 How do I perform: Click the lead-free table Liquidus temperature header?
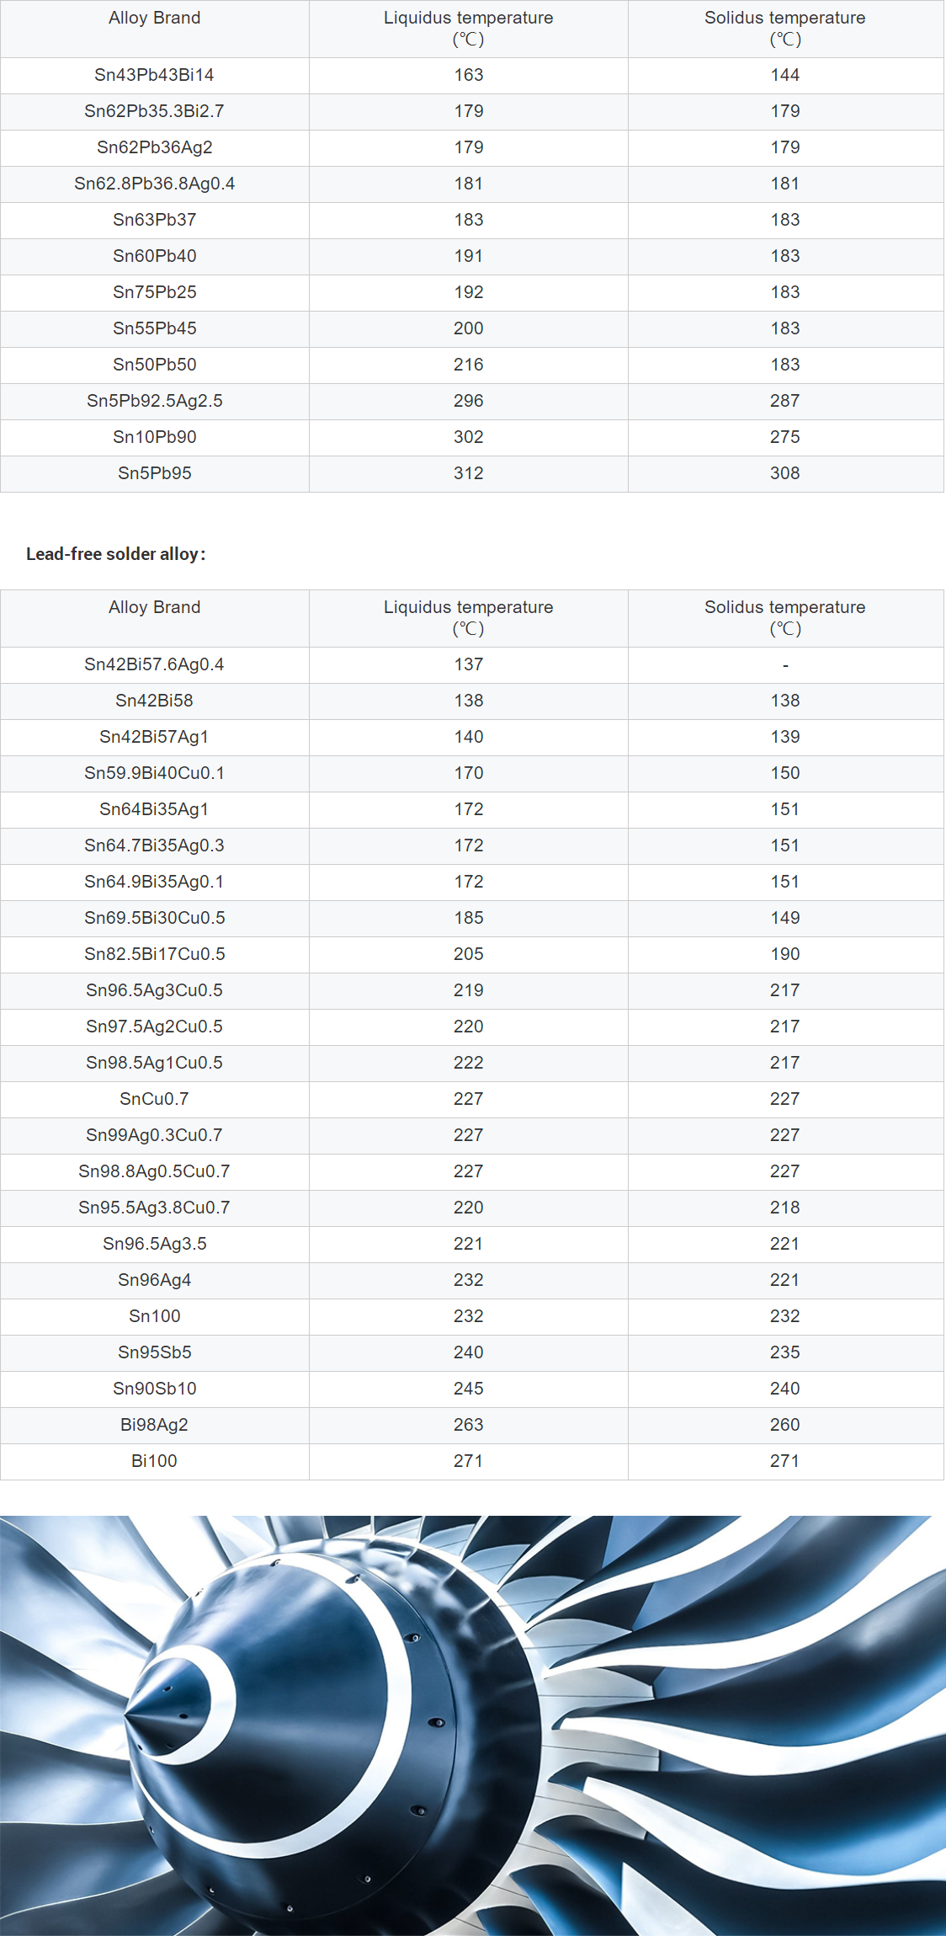point(469,617)
